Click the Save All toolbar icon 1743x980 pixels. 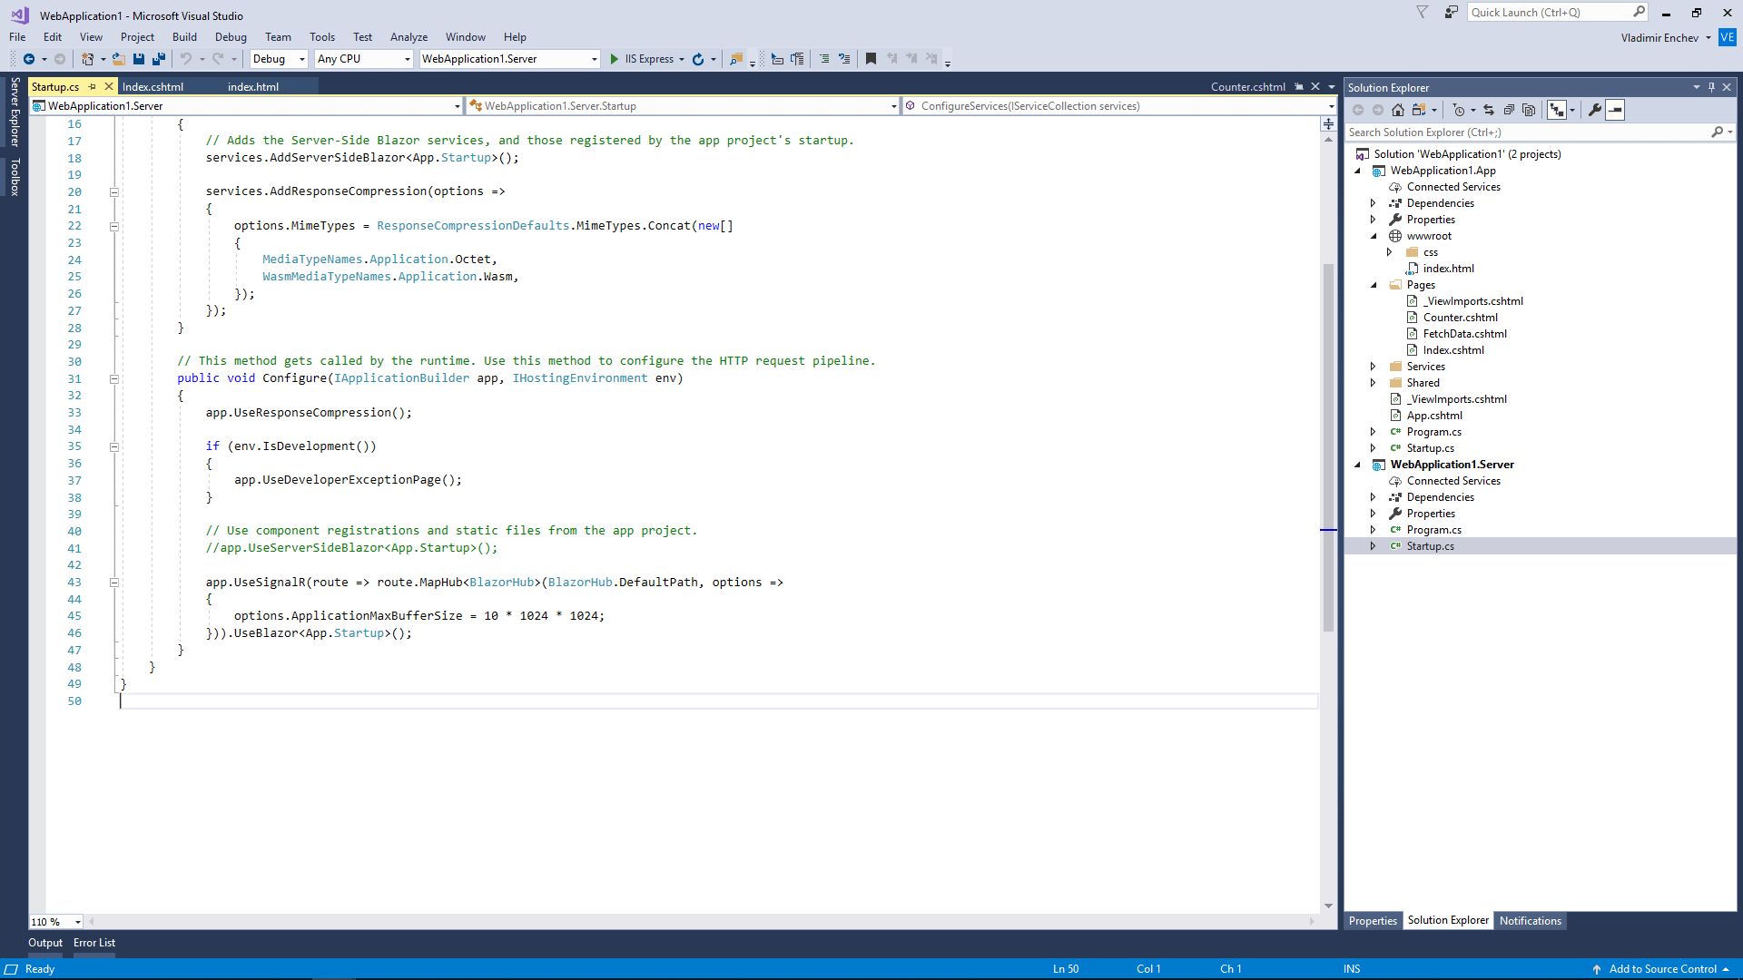tap(159, 59)
